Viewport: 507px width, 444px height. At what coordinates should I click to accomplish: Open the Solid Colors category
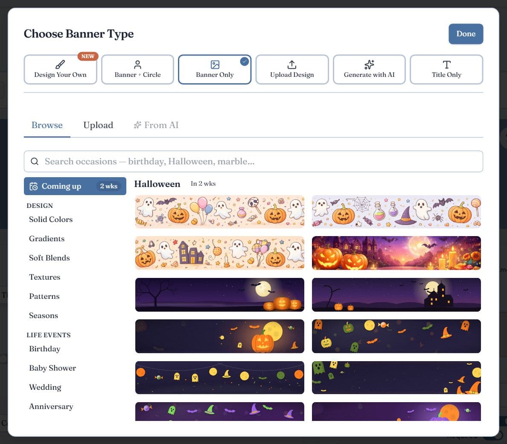(51, 219)
